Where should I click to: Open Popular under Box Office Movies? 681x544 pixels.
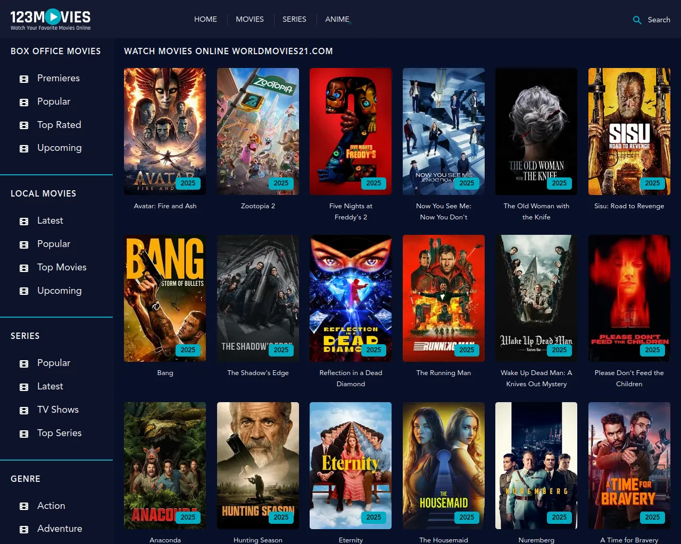coord(54,101)
